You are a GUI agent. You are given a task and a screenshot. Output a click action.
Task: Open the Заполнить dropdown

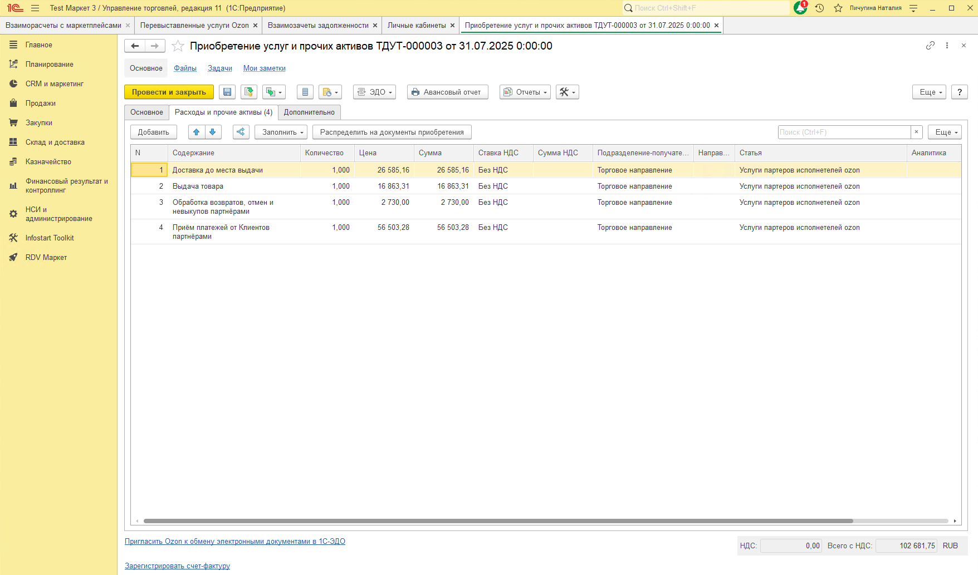tap(281, 132)
